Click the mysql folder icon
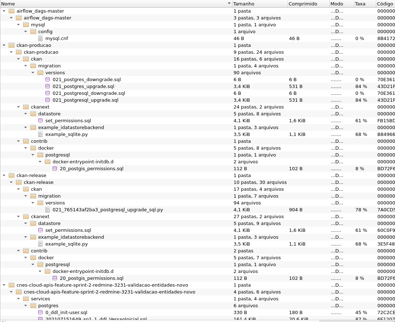The width and height of the screenshot is (395, 322). pyautogui.click(x=26, y=25)
